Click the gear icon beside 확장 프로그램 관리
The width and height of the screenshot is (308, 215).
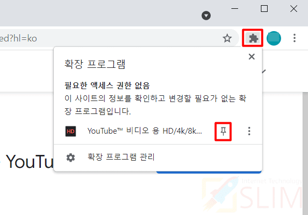tap(71, 157)
